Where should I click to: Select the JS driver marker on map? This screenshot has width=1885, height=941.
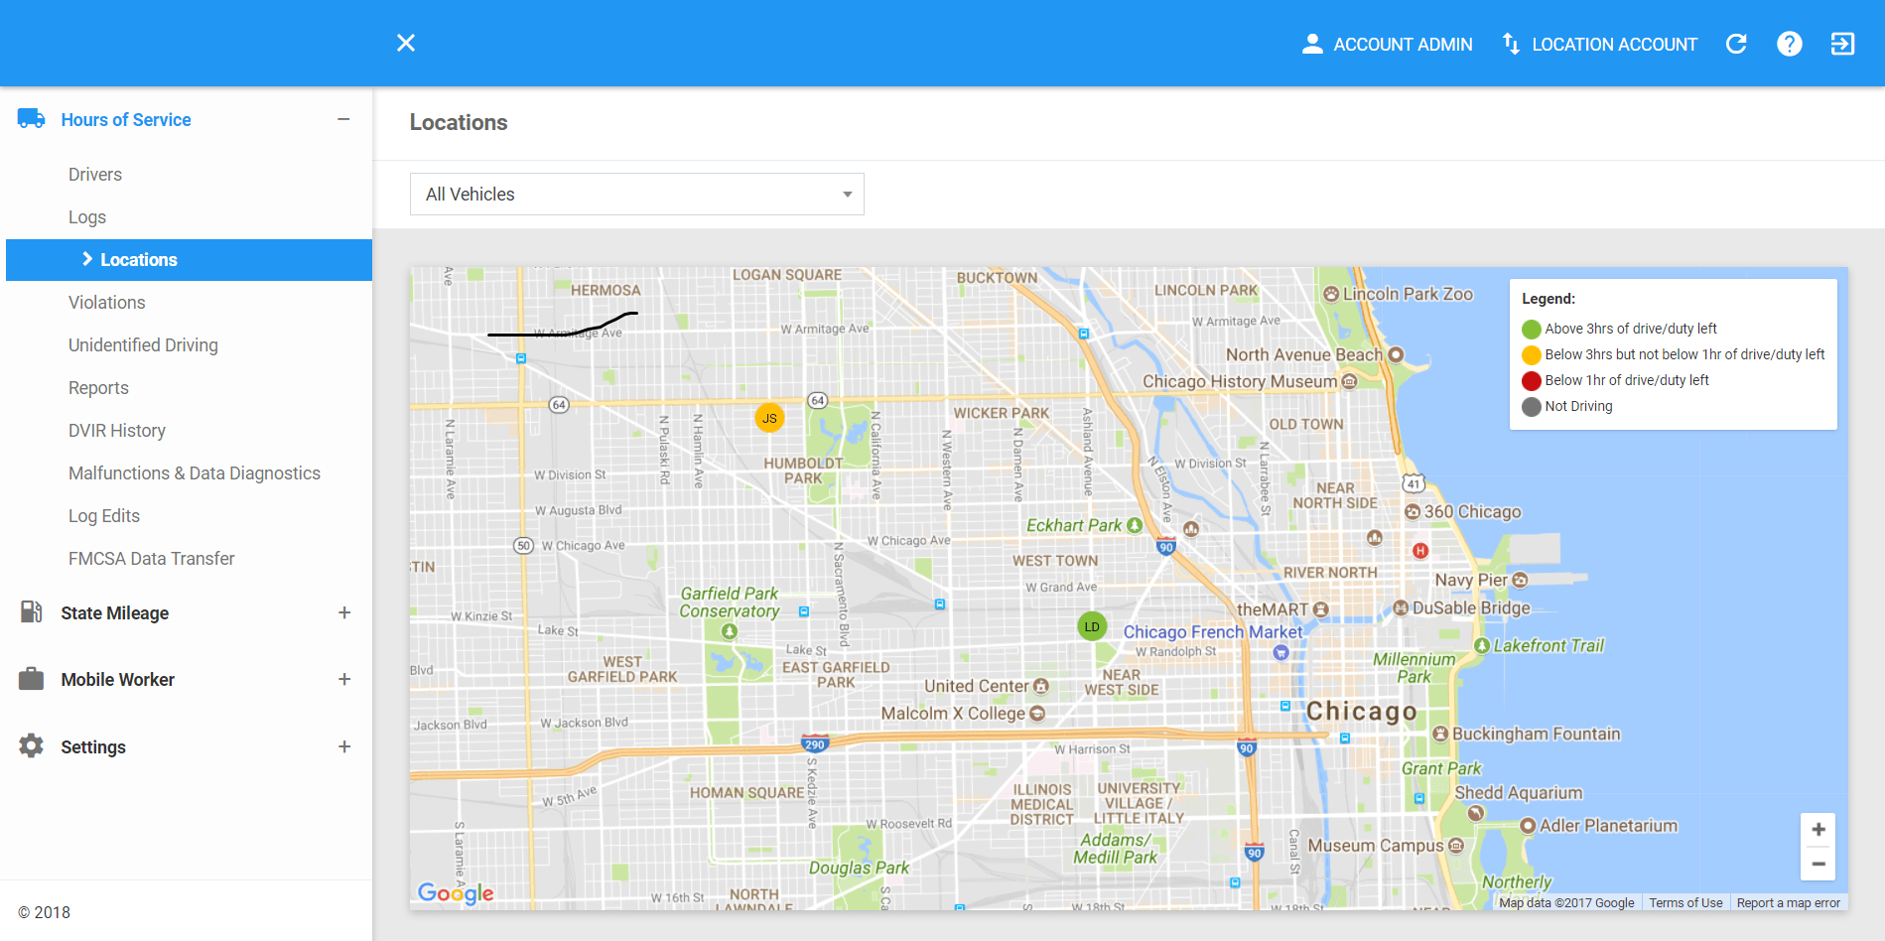click(769, 418)
